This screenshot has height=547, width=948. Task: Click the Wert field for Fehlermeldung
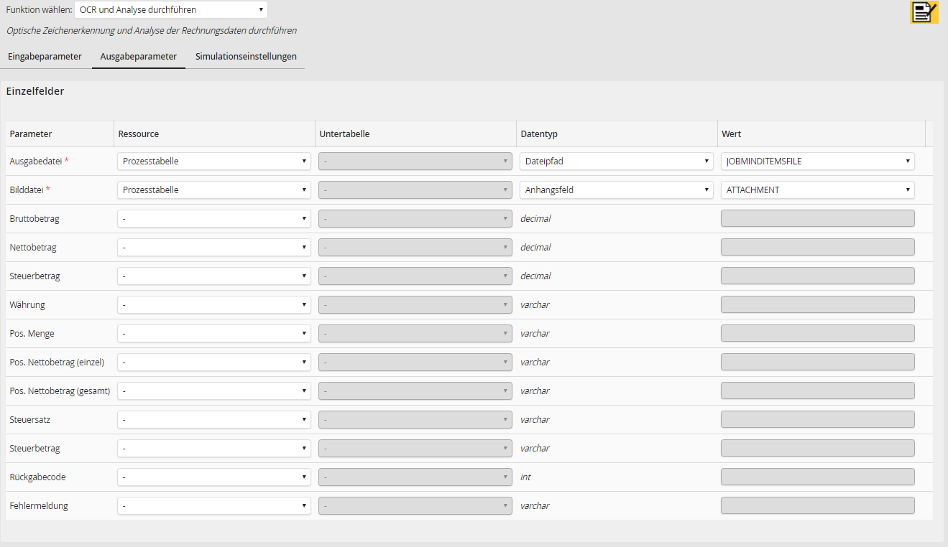(818, 506)
